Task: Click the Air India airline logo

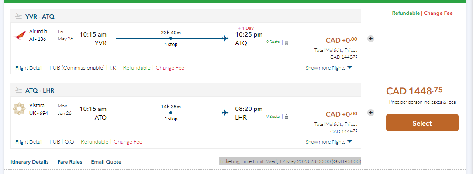Action: [x=20, y=35]
